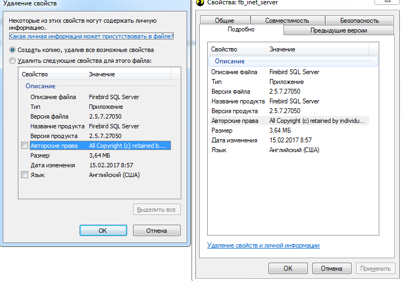Viewport: 402px width, 281px height.
Task: Select the 'Подробно' tab
Action: pyautogui.click(x=241, y=29)
